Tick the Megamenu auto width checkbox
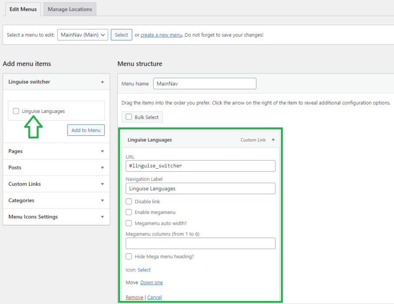Screen dimensions: 394x304 (x=129, y=223)
